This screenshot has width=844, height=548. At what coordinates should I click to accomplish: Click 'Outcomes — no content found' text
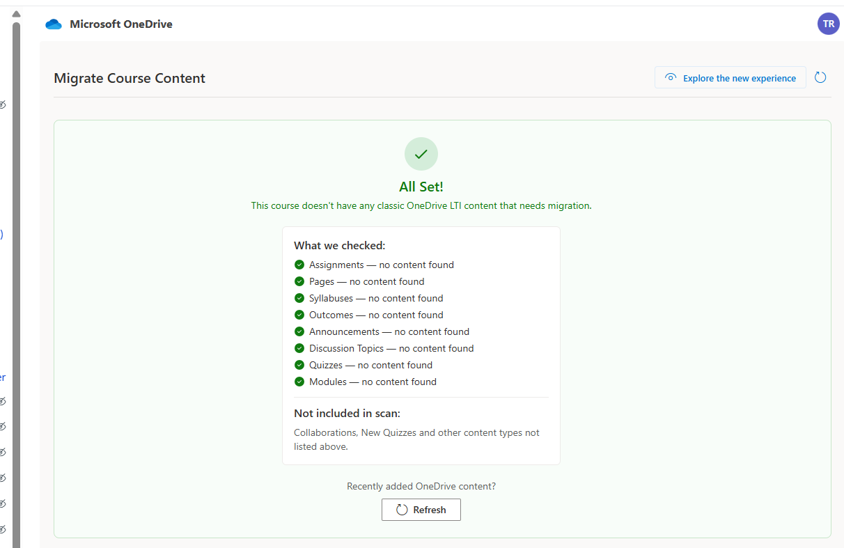[376, 315]
